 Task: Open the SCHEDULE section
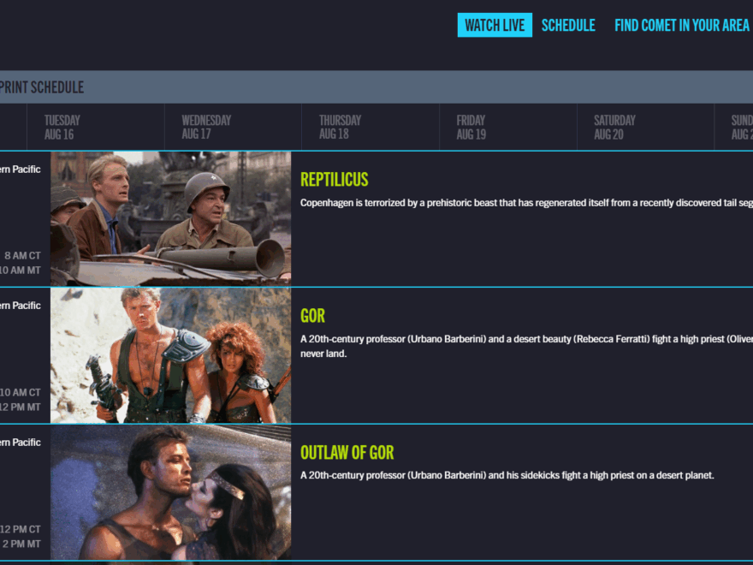(568, 25)
